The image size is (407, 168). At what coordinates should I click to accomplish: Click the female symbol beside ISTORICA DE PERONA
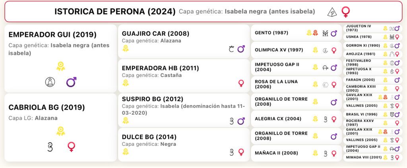coord(345,12)
